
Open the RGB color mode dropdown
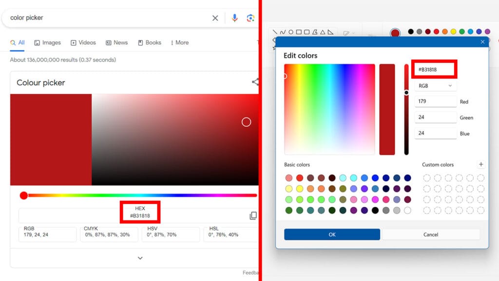tap(435, 85)
